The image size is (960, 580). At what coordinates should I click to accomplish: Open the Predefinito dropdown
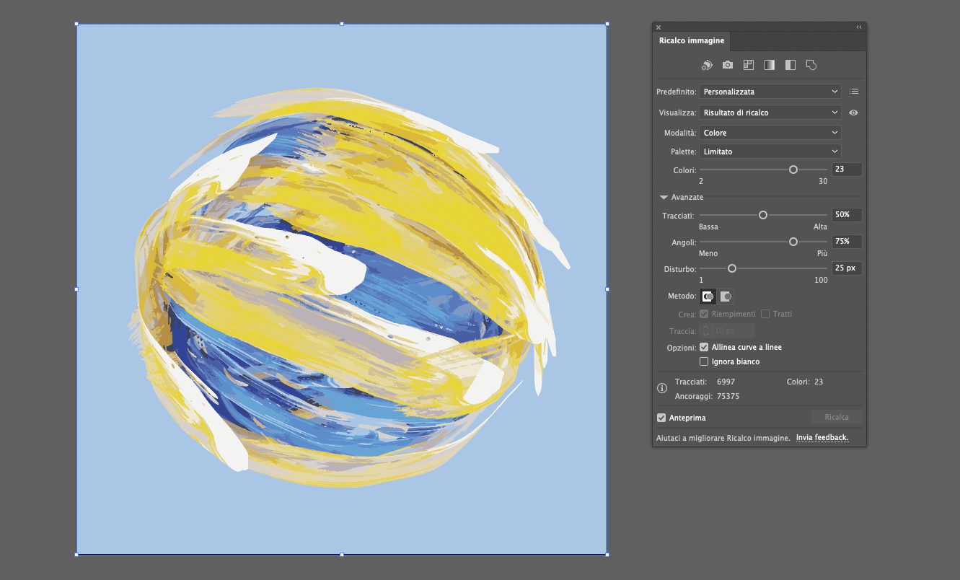coord(770,91)
